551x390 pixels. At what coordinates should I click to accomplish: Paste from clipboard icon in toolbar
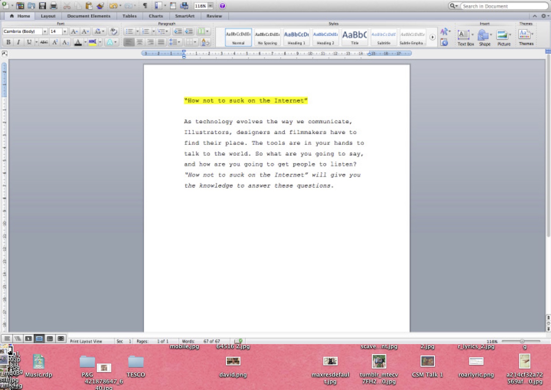coord(89,6)
